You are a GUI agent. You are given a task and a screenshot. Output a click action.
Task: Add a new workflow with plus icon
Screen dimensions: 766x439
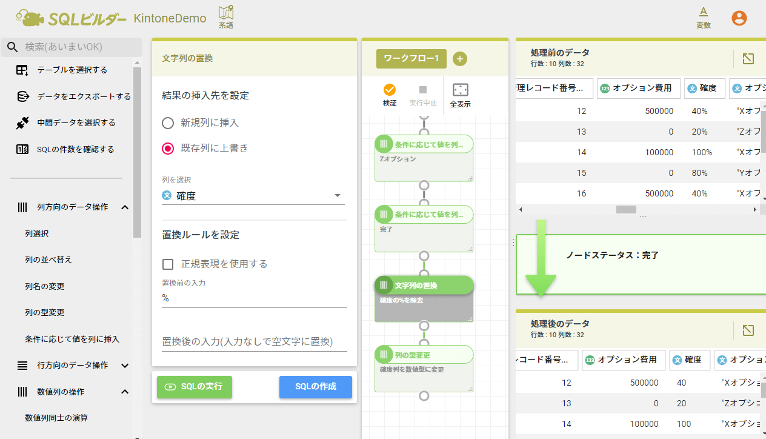pos(460,59)
